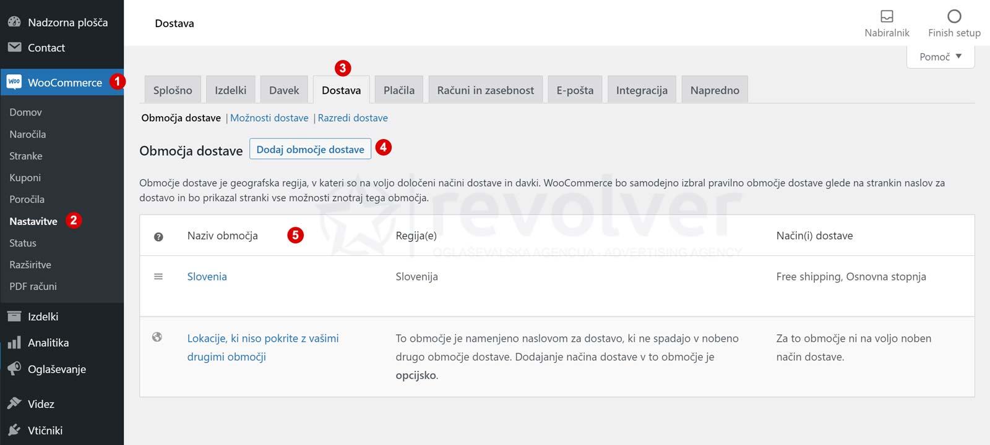Viewport: 990px width, 445px height.
Task: Click the Analitika menu label
Action: [x=48, y=342]
